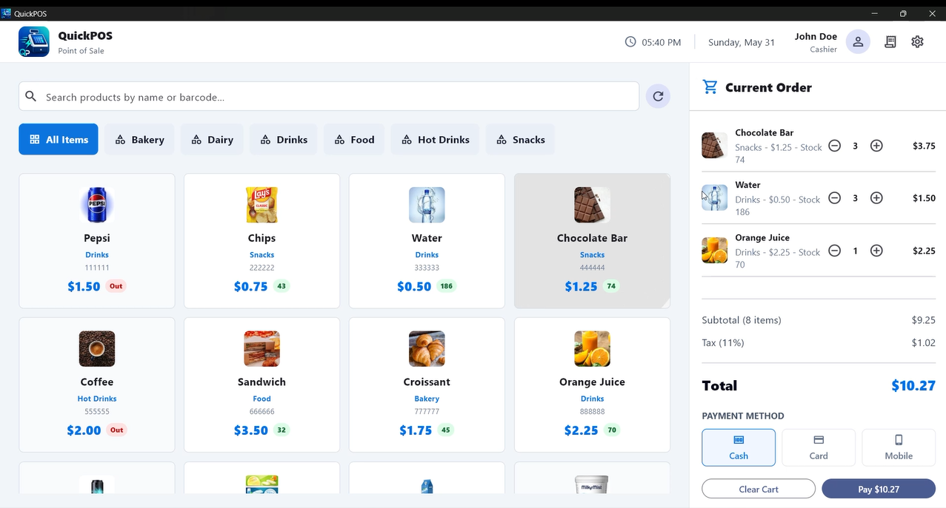Filter products by Hot Drinks category

[435, 139]
